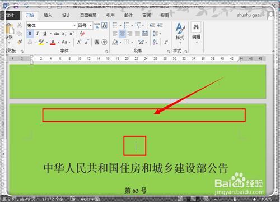Click the zoom in plus button

pos(254,199)
